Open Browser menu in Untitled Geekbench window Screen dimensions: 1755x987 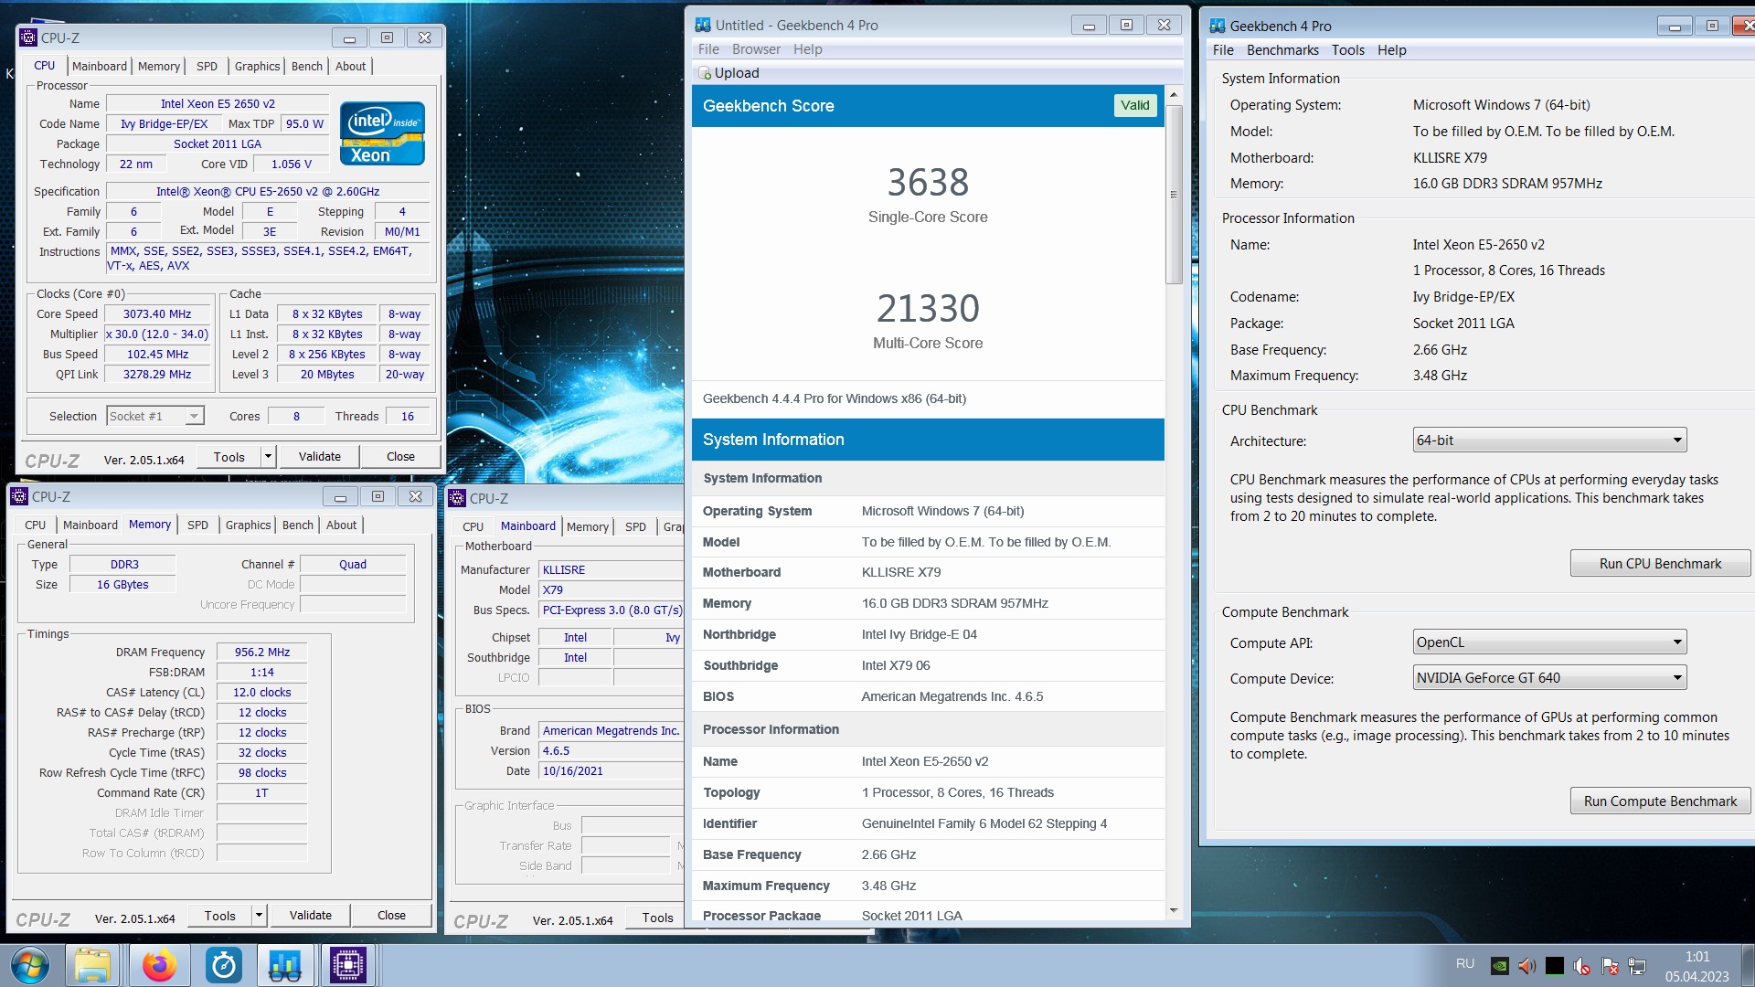coord(756,49)
